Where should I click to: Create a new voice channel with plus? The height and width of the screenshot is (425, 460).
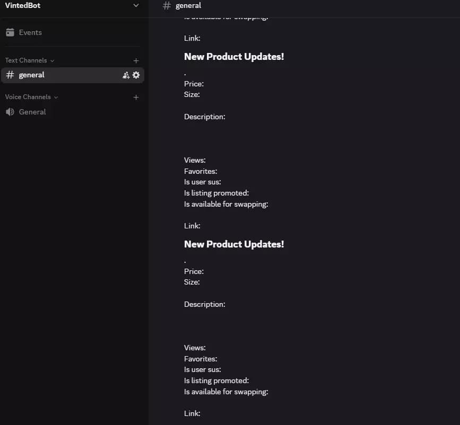coord(136,98)
